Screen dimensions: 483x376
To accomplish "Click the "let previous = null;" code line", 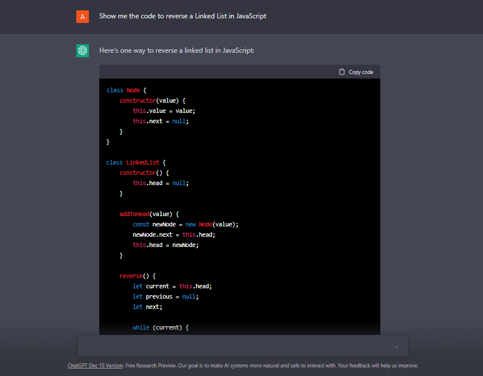I will pyautogui.click(x=165, y=297).
